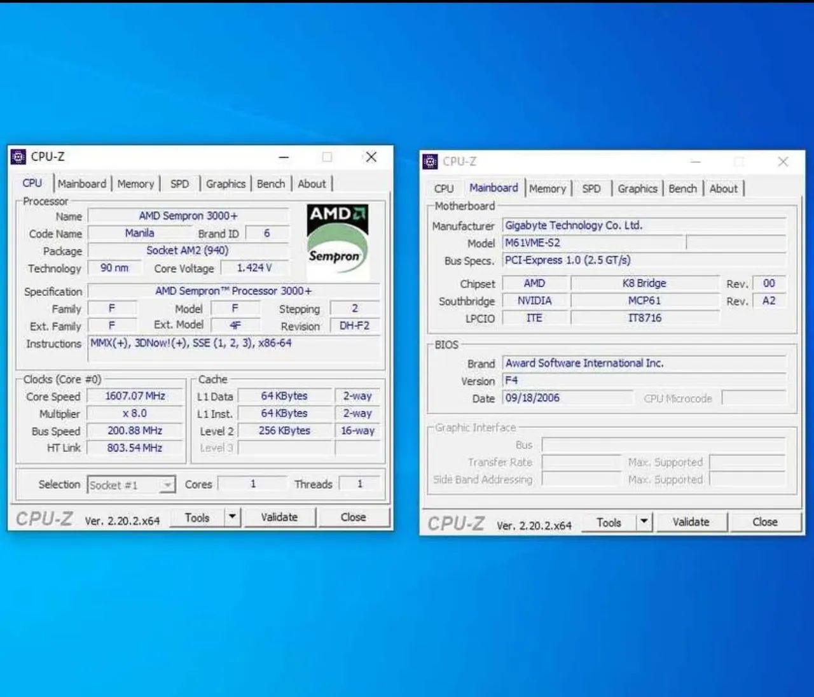The image size is (814, 697).
Task: Expand the Socket #1 selection combo box
Action: pyautogui.click(x=131, y=485)
